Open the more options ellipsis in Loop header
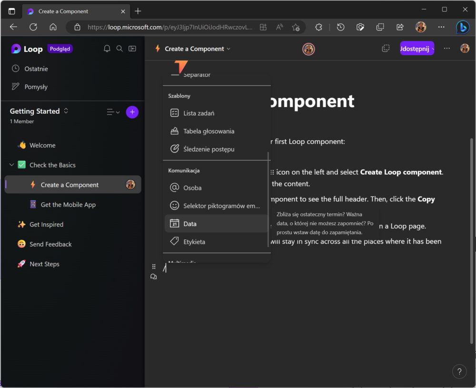476x388 pixels. tap(447, 48)
